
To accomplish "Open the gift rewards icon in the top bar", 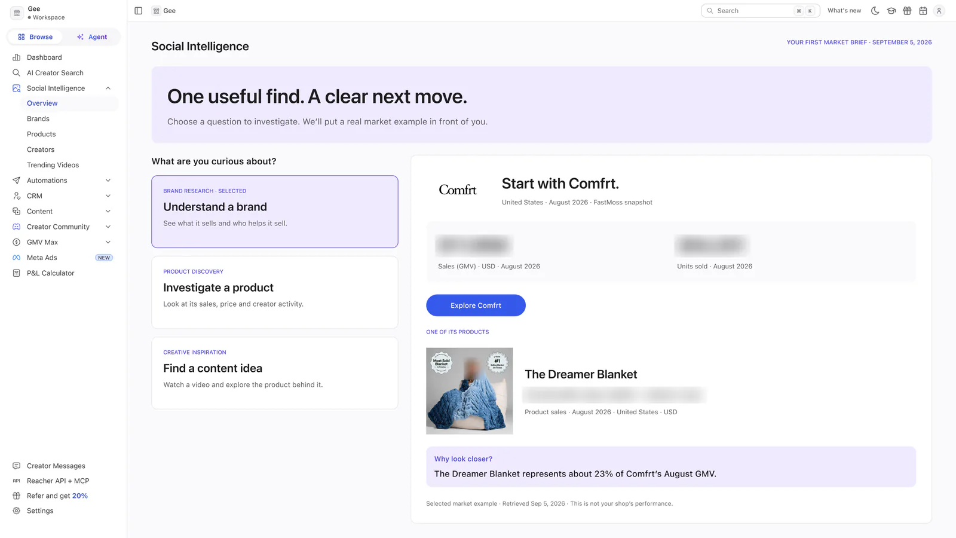I will point(907,11).
